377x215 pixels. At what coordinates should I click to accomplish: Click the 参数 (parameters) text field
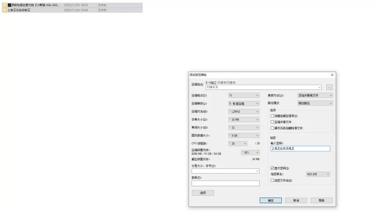[x=226, y=183]
